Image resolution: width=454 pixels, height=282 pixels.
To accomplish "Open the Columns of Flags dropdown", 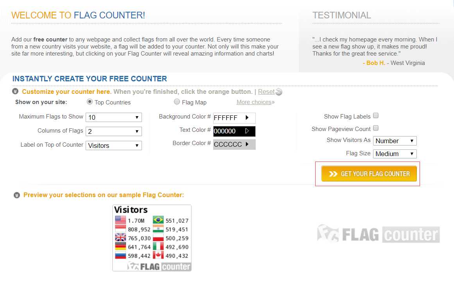I will 113,131.
